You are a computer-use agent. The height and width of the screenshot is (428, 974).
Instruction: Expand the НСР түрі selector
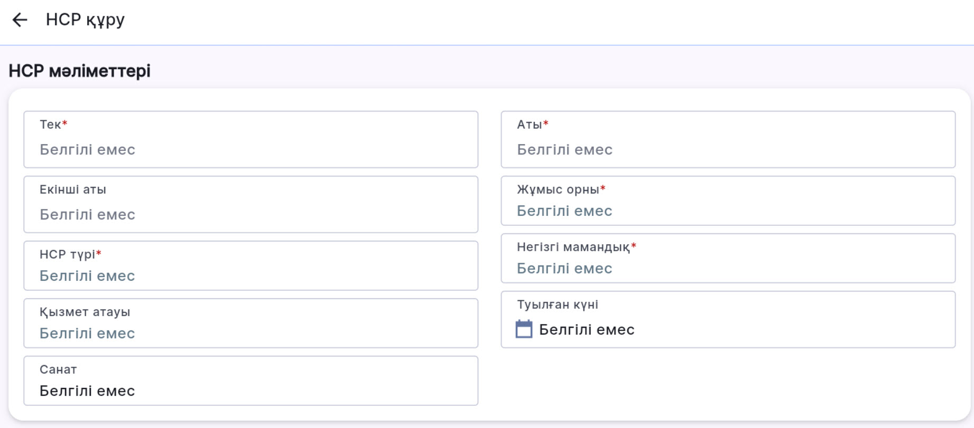pos(251,275)
